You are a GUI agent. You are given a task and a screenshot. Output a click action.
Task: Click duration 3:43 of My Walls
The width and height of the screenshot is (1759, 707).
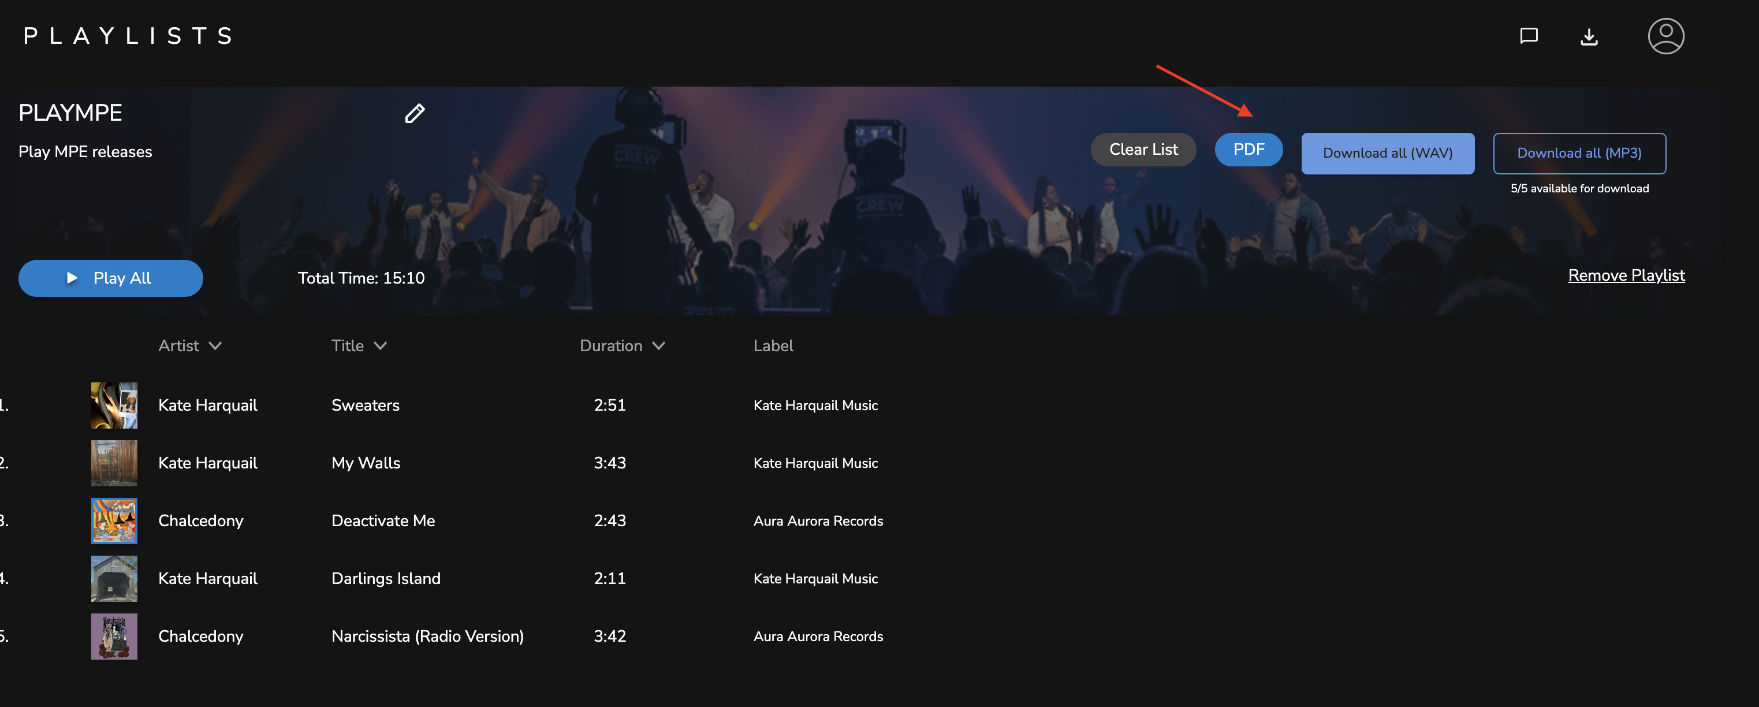tap(610, 463)
